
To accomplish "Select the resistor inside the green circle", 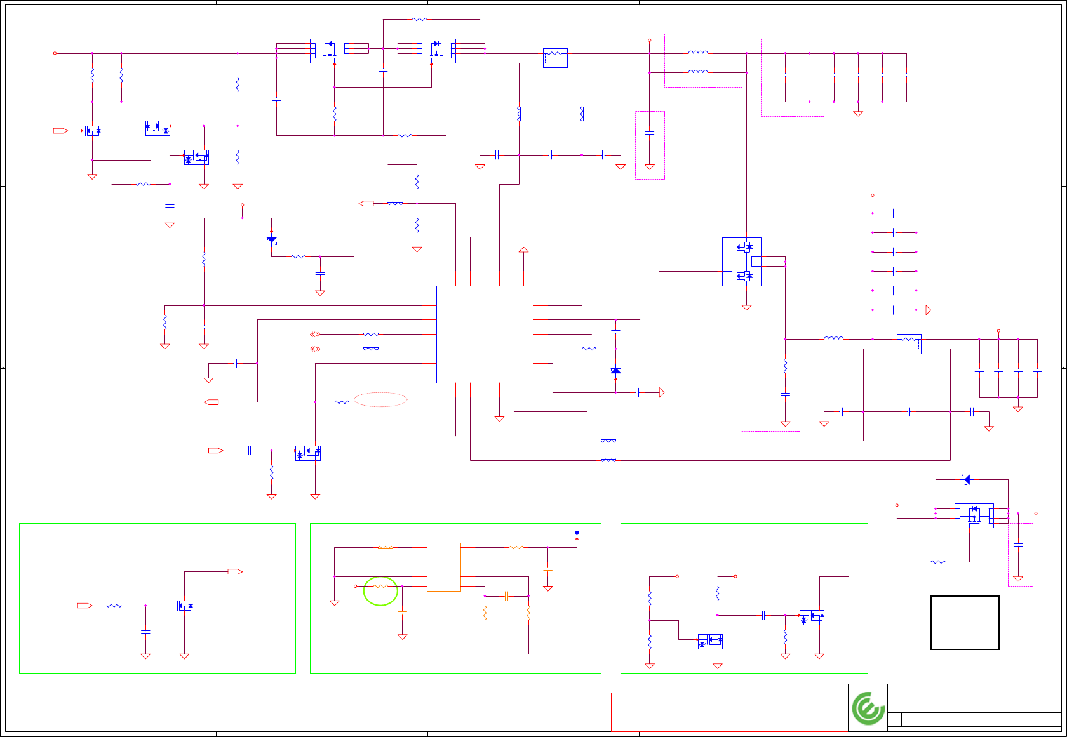I will click(x=380, y=586).
